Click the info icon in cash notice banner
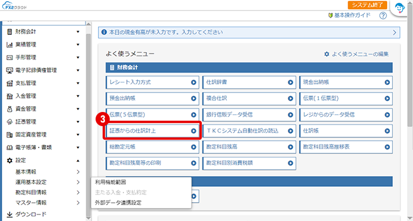This screenshot has height=221, width=413. [x=104, y=32]
